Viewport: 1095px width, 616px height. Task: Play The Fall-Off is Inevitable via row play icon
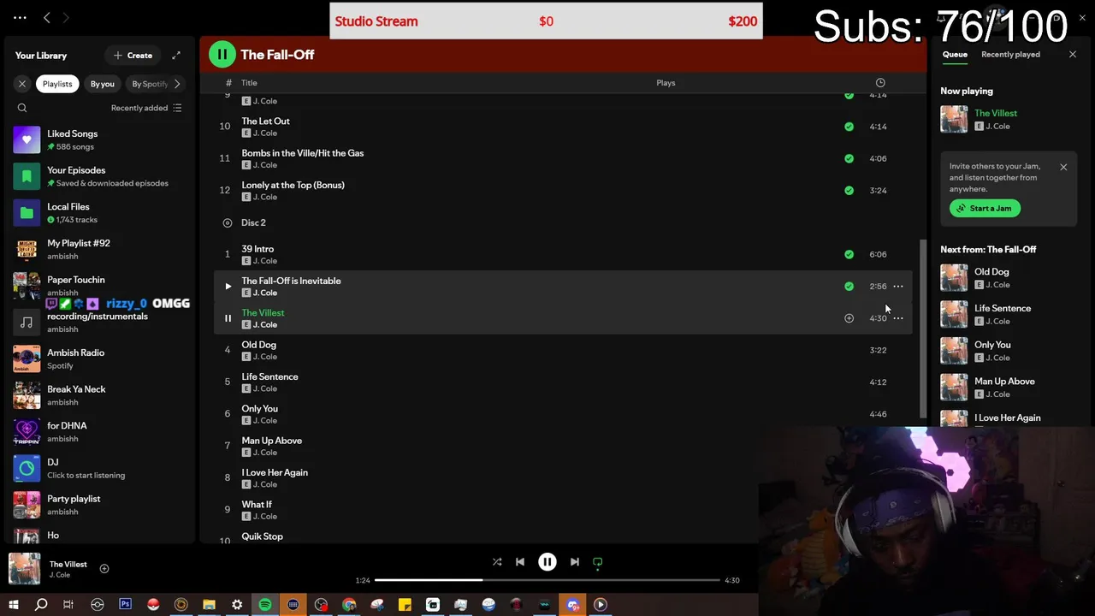coord(228,287)
